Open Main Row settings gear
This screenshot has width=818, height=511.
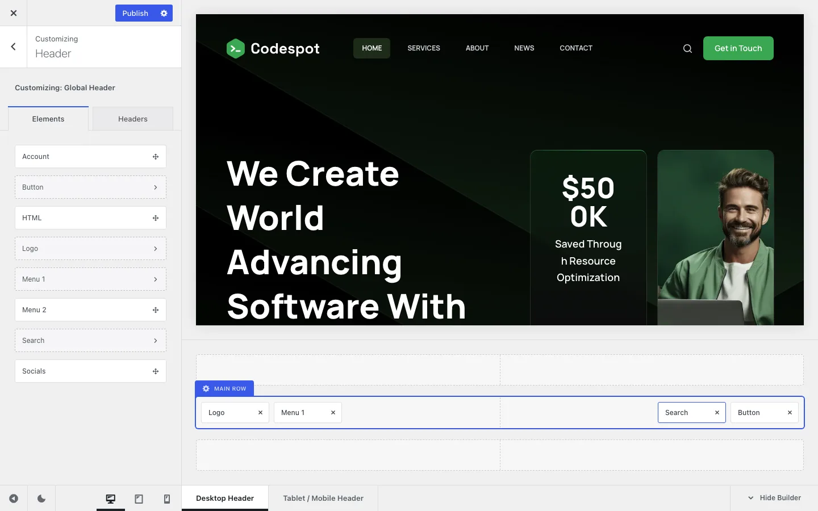206,389
